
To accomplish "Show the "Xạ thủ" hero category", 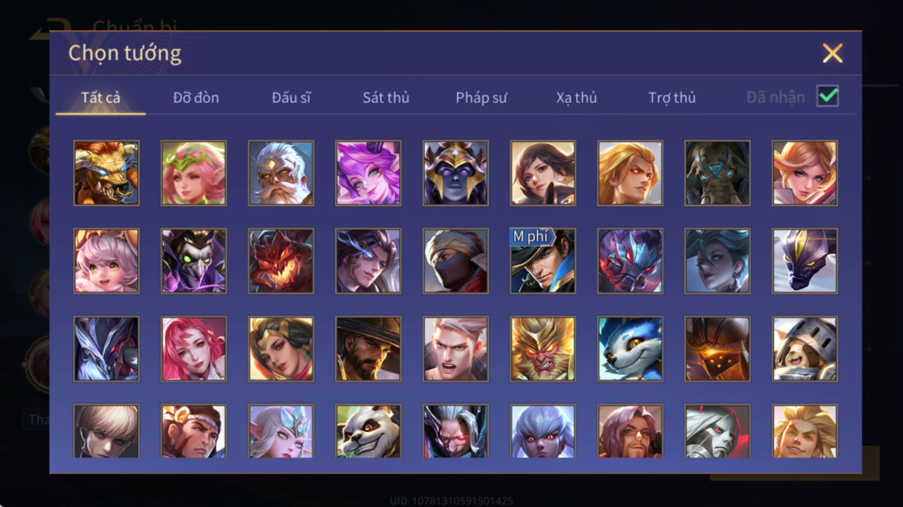I will point(577,98).
